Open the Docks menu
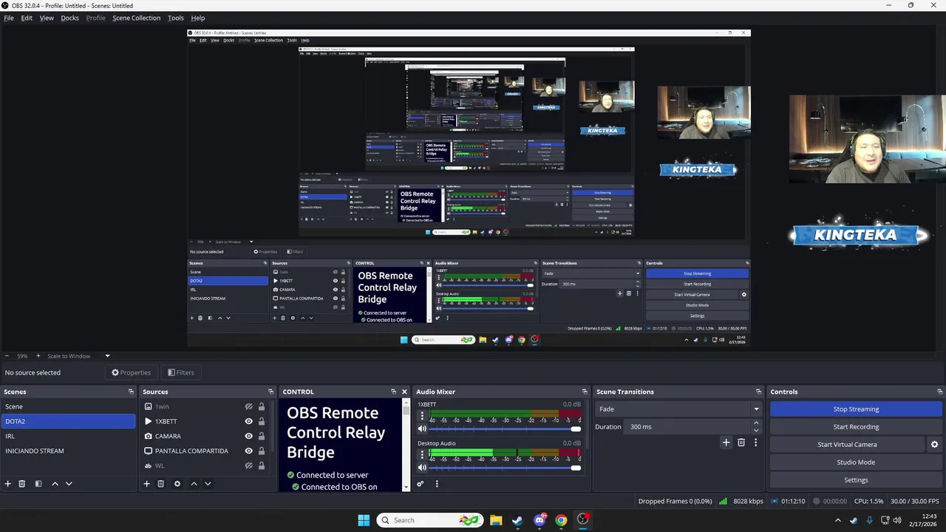Image resolution: width=946 pixels, height=532 pixels. (69, 18)
